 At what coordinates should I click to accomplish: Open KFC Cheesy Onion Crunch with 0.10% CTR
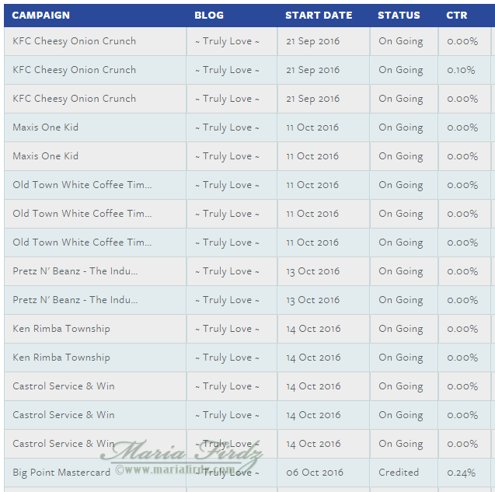pos(74,70)
